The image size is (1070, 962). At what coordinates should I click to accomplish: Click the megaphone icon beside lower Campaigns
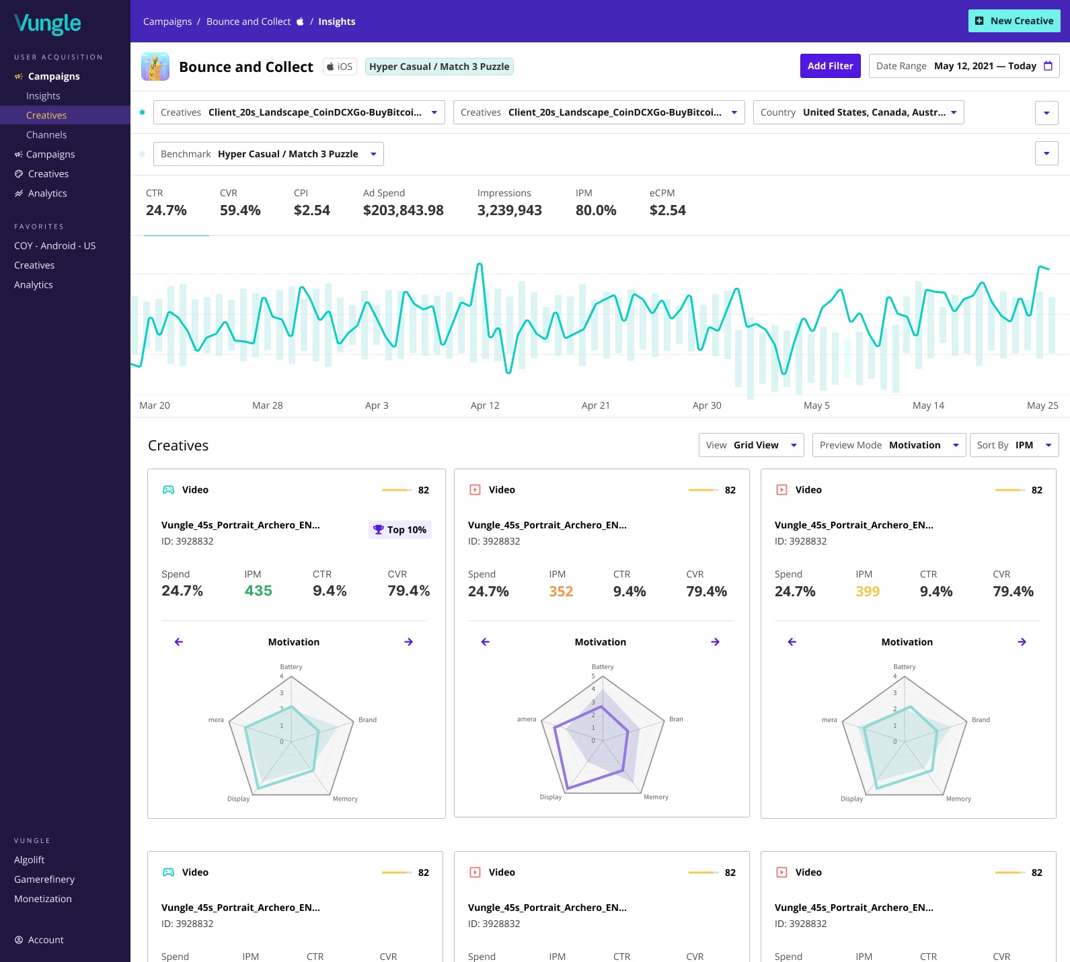(19, 155)
